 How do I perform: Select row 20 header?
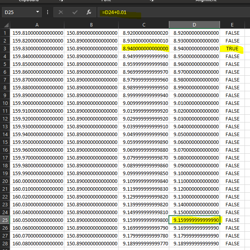click(x=5, y=181)
